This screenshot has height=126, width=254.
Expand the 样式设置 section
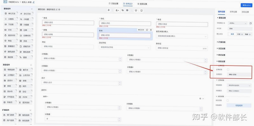click(x=221, y=55)
